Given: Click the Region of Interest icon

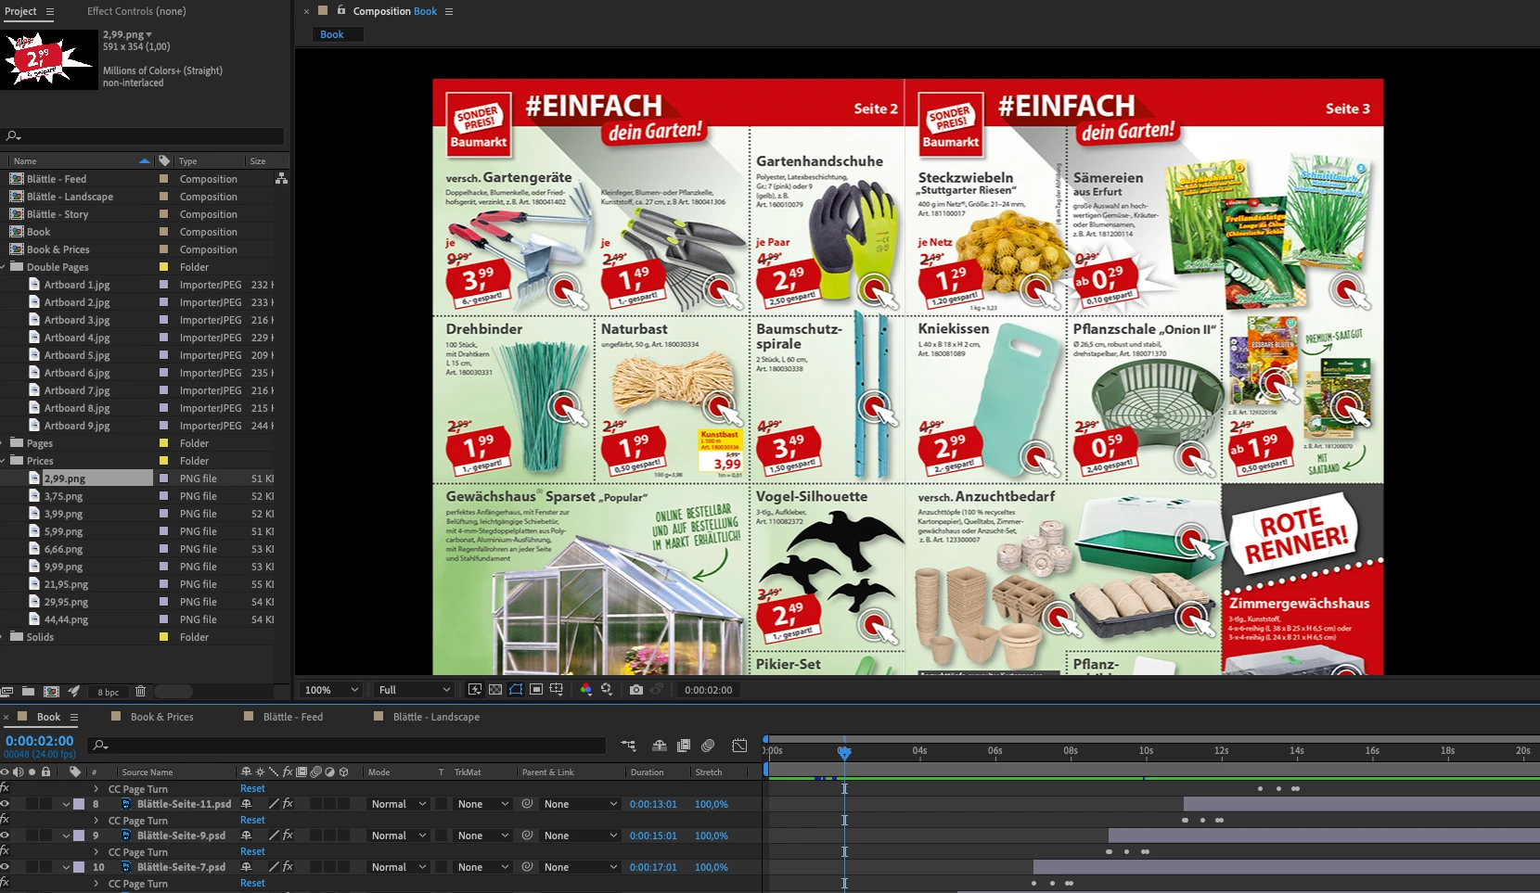Looking at the screenshot, I should pyautogui.click(x=536, y=689).
